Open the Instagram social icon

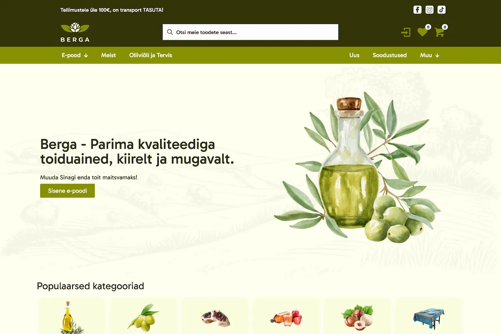coord(430,10)
